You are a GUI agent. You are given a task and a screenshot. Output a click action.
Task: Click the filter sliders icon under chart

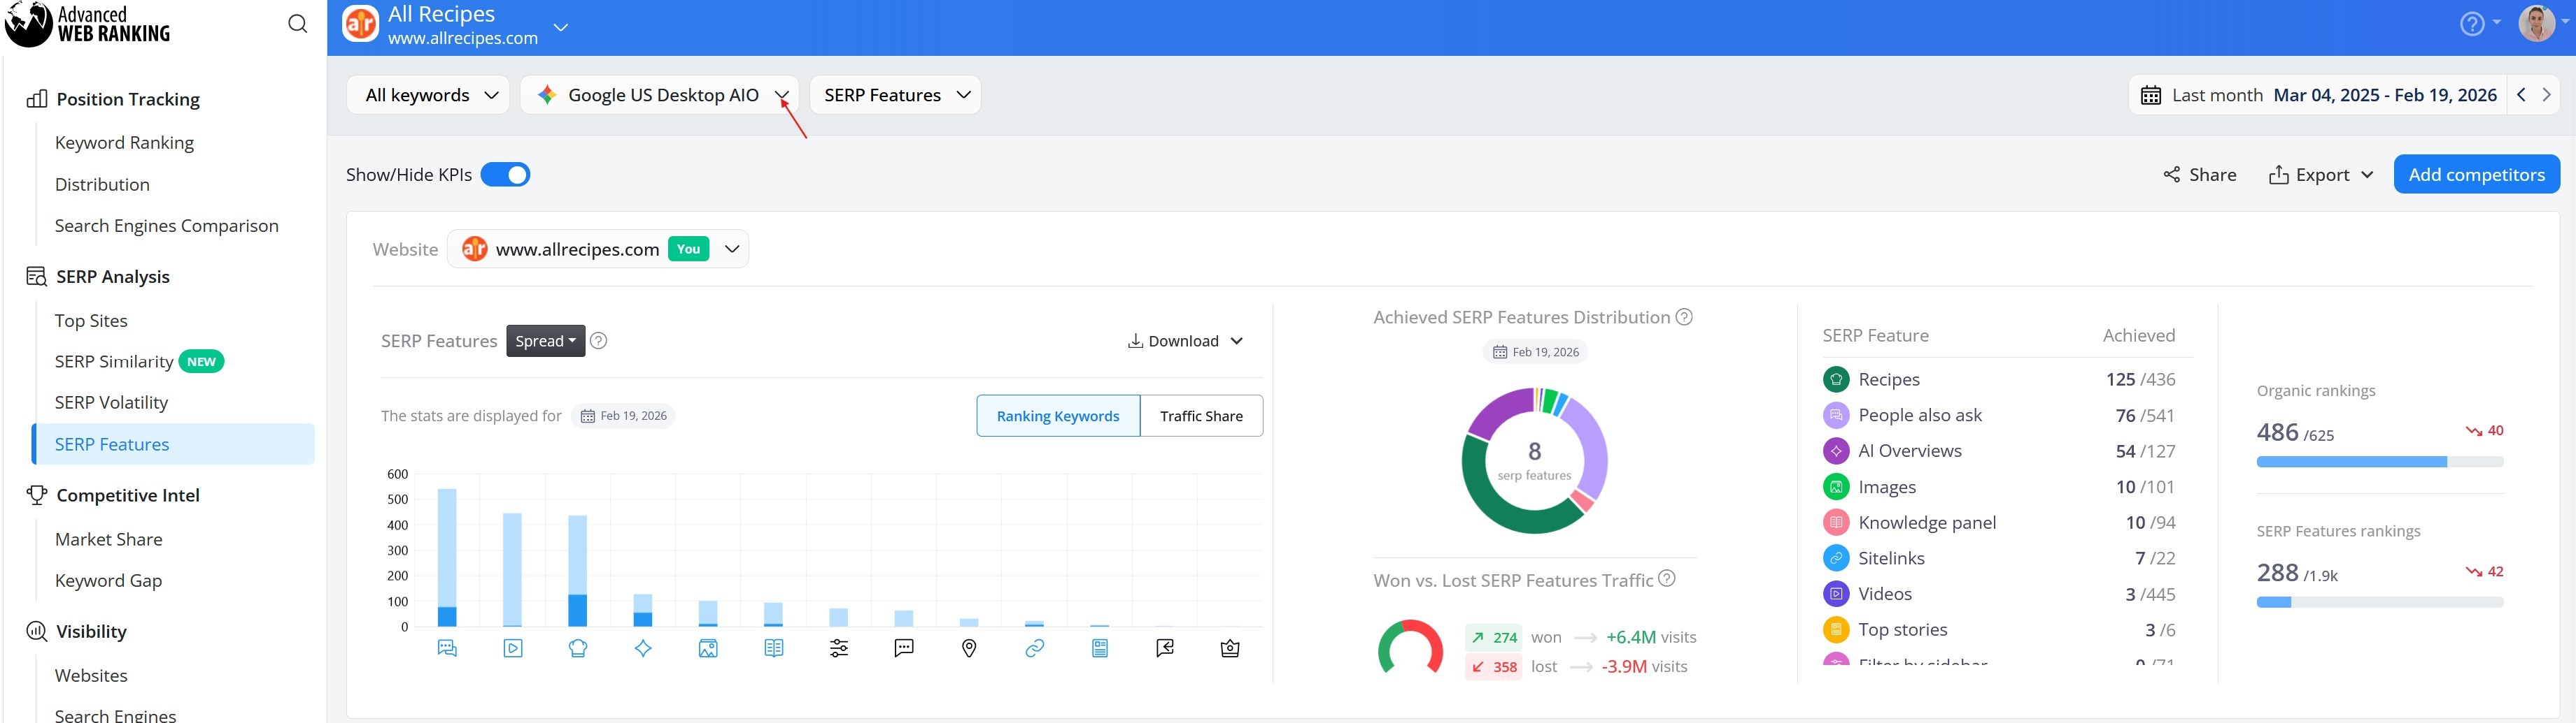coord(839,648)
